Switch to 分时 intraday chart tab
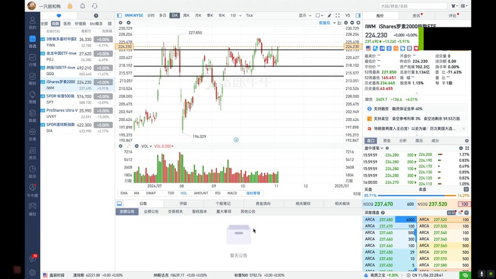Viewport: 496px width, 279px height. tap(151, 15)
